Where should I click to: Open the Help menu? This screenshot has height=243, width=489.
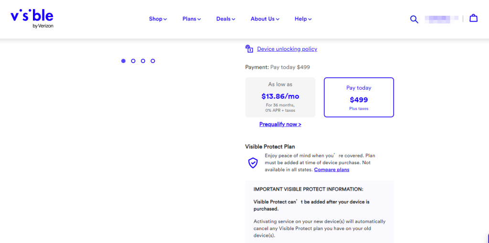pyautogui.click(x=303, y=19)
